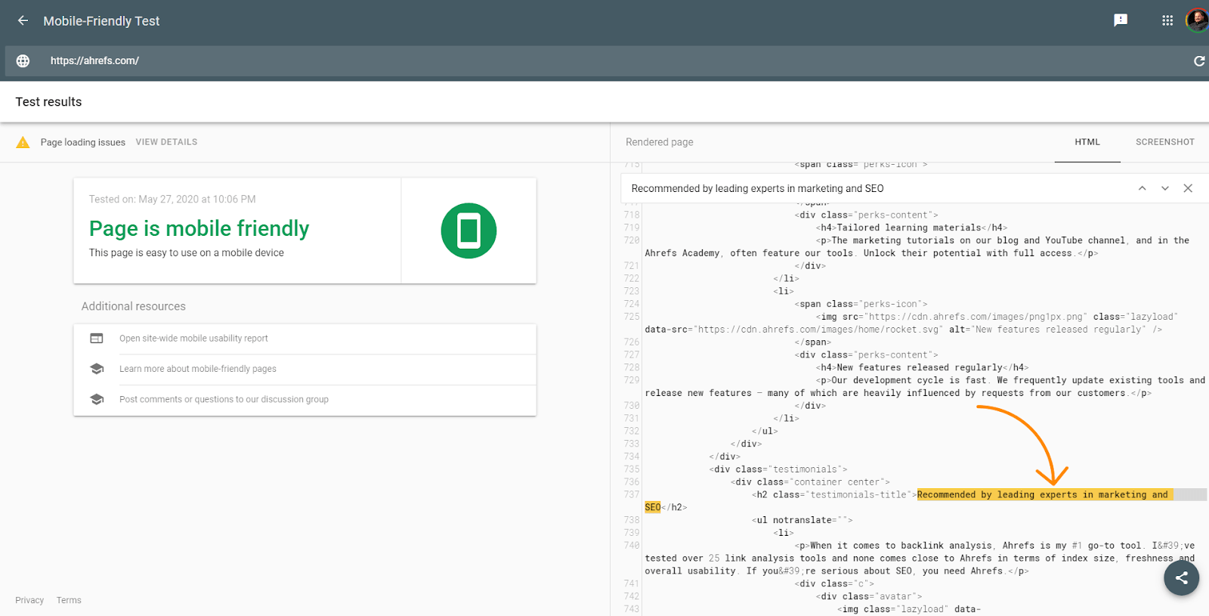This screenshot has height=616, width=1209.
Task: Switch to the HTML tab
Action: point(1087,142)
